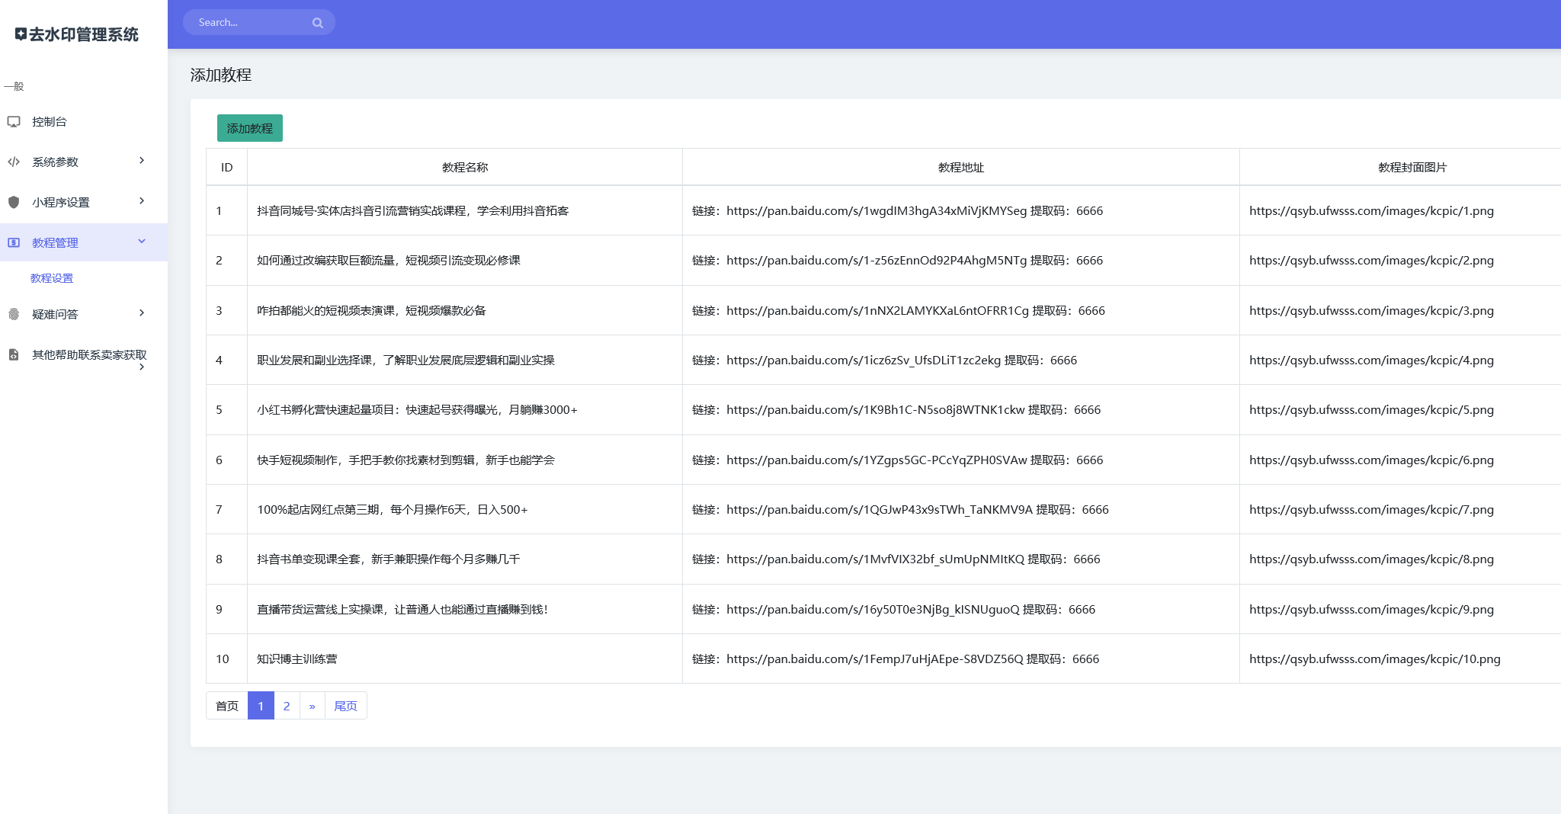Expand the 系统参数 section
Viewport: 1561px width, 814px height.
pyautogui.click(x=141, y=161)
